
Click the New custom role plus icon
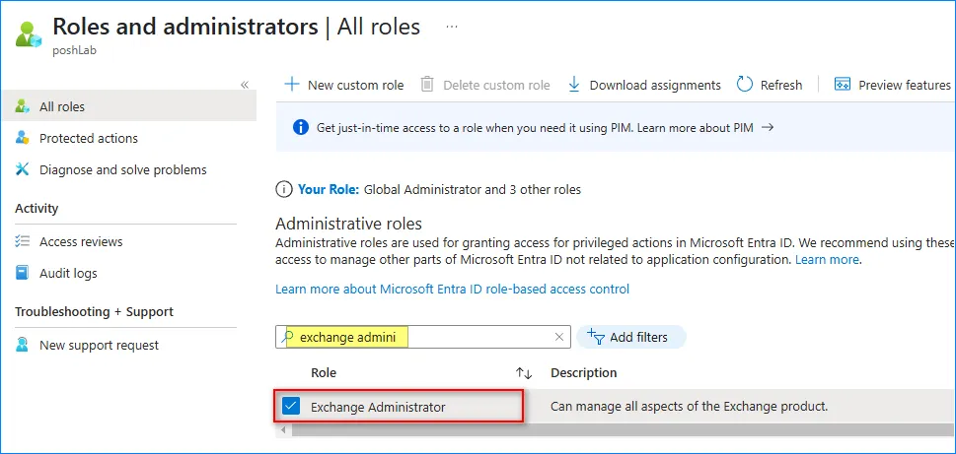(292, 85)
